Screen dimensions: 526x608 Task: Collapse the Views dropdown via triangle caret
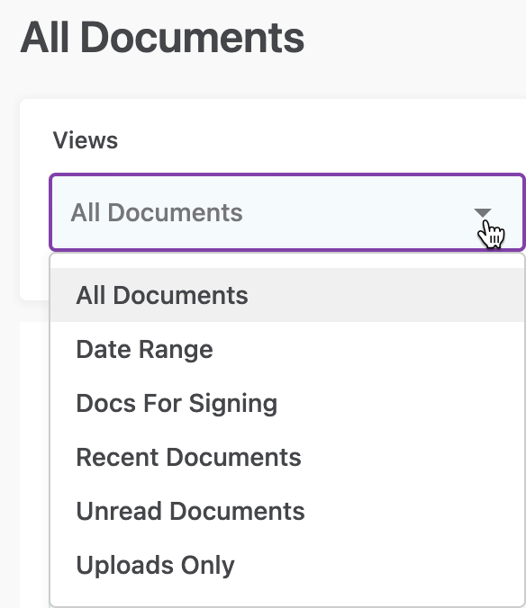coord(483,213)
